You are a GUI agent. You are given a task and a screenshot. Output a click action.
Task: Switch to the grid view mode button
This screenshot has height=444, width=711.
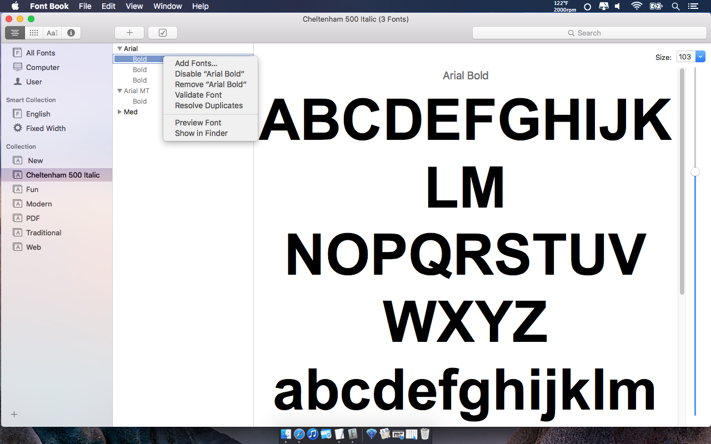point(34,33)
